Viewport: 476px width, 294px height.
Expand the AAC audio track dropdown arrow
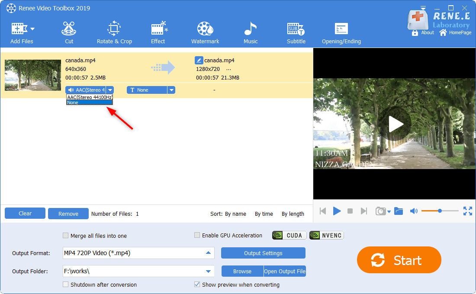pyautogui.click(x=110, y=90)
